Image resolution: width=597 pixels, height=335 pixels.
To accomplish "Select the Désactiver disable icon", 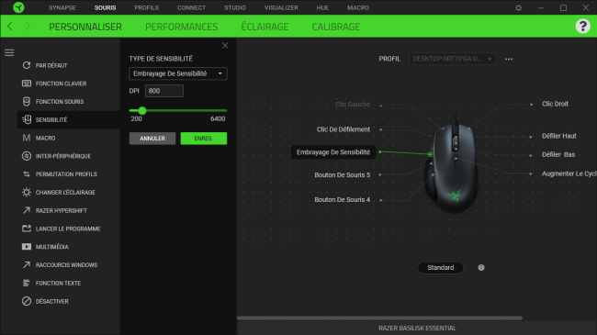I will pos(27,301).
